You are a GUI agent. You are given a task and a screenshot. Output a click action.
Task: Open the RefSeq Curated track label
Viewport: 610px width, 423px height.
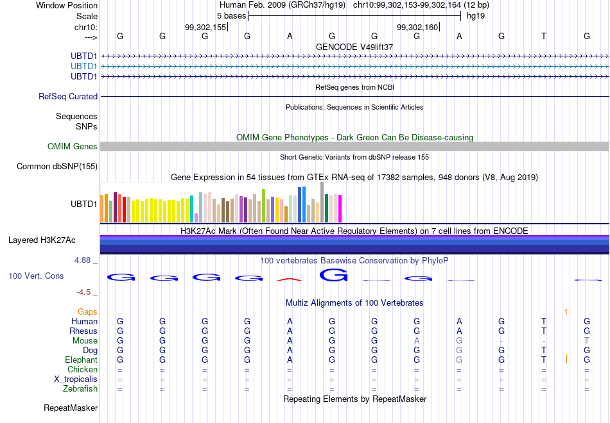click(x=68, y=96)
